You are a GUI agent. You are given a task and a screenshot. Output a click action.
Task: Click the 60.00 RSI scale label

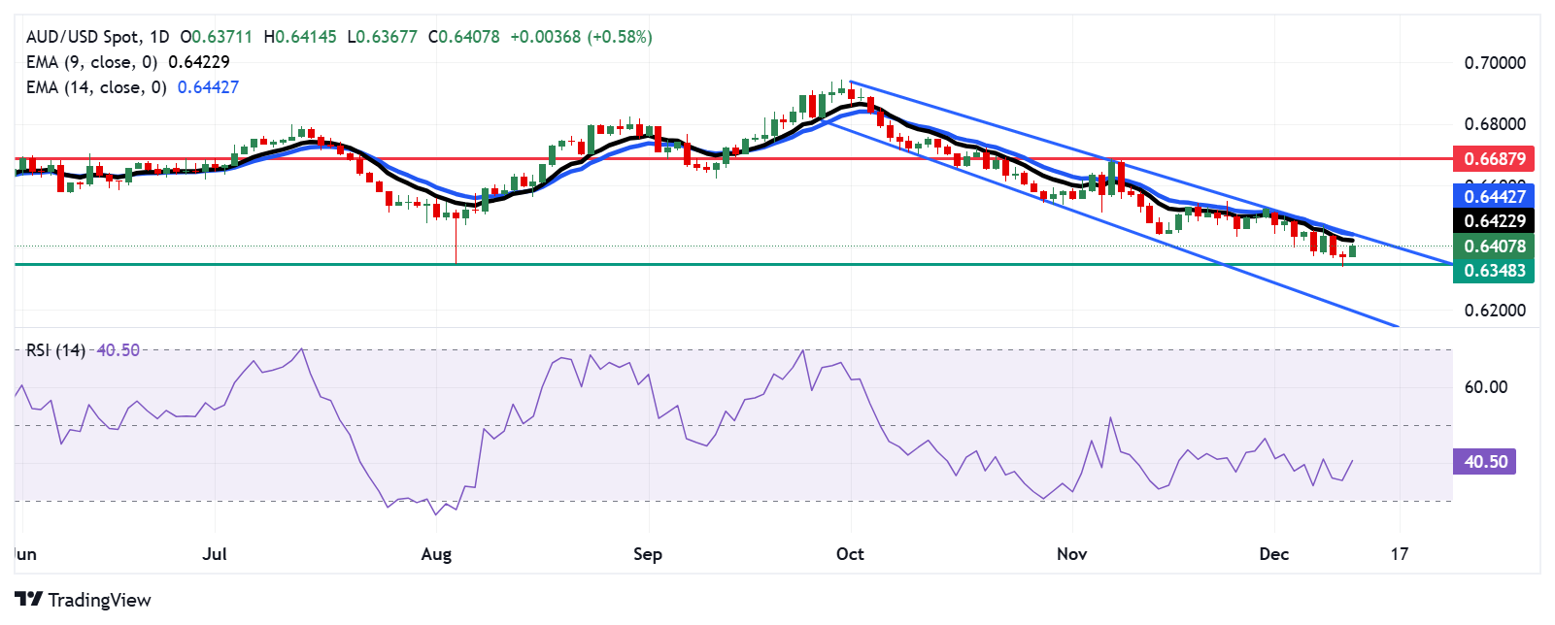[x=1485, y=387]
